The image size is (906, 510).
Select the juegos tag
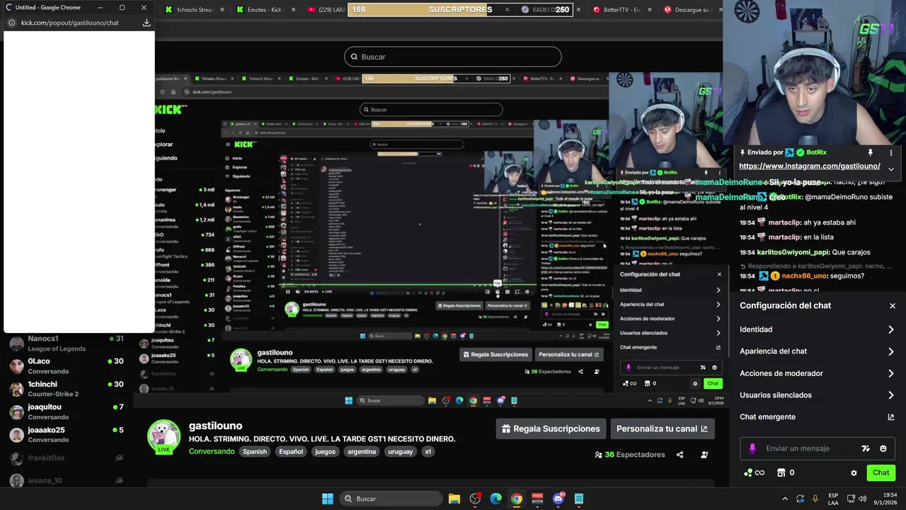326,452
